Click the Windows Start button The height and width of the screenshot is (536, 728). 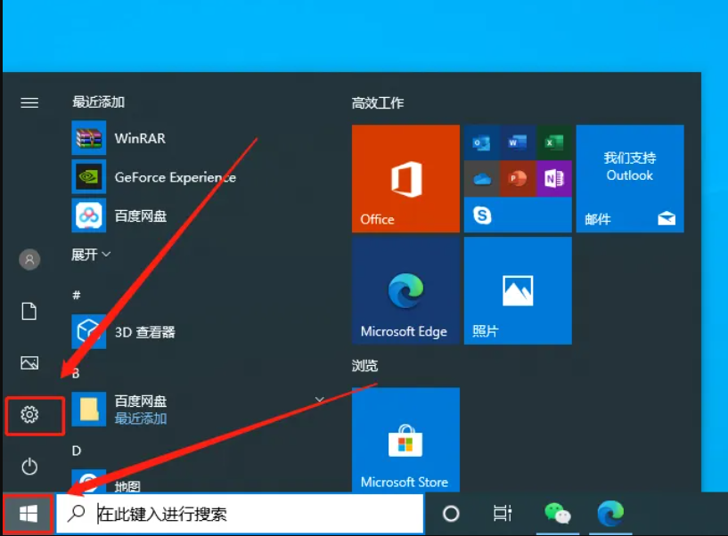pos(29,514)
